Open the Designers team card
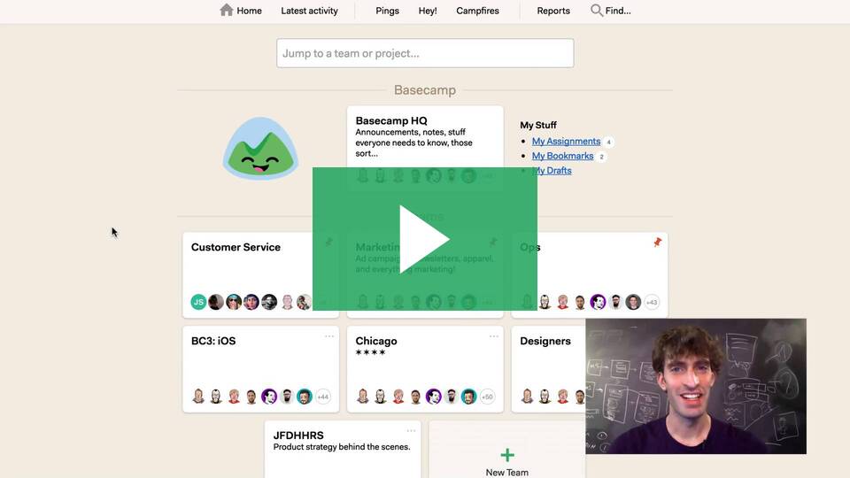The height and width of the screenshot is (478, 850). (549, 369)
